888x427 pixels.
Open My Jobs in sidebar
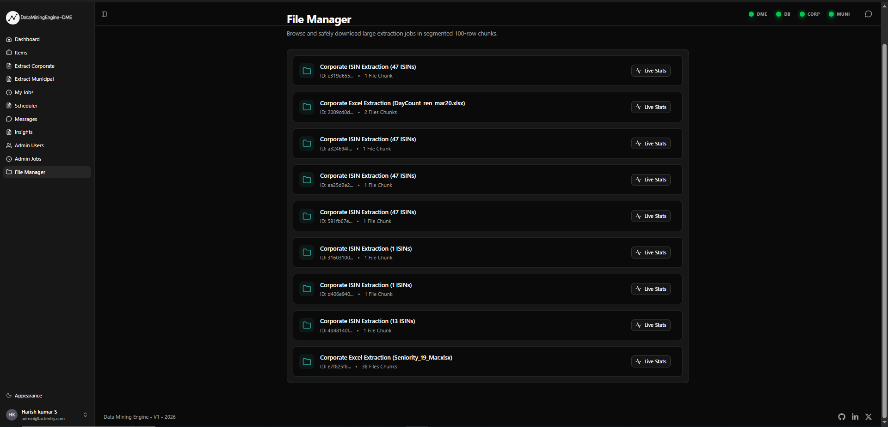pyautogui.click(x=47, y=92)
